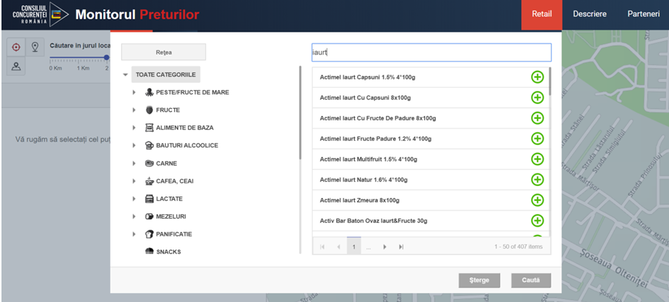The width and height of the screenshot is (669, 302).
Task: Click the search radius distance slider
Action: click(x=79, y=58)
